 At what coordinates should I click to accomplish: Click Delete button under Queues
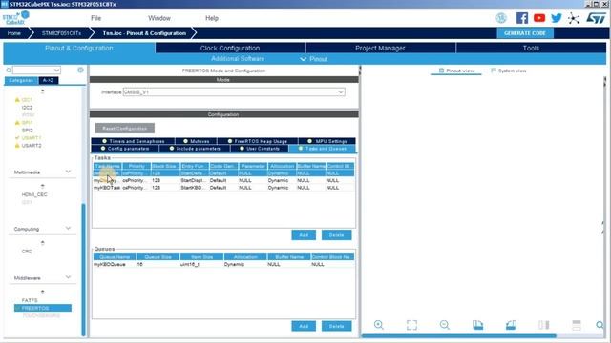click(336, 326)
